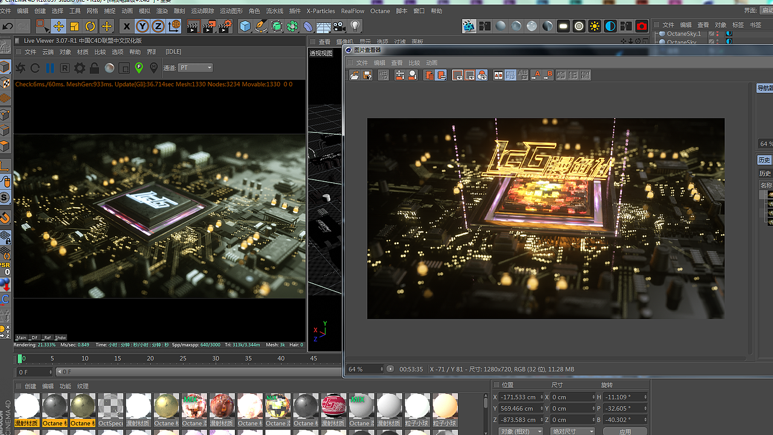Open image file in Picture Viewer

point(354,75)
